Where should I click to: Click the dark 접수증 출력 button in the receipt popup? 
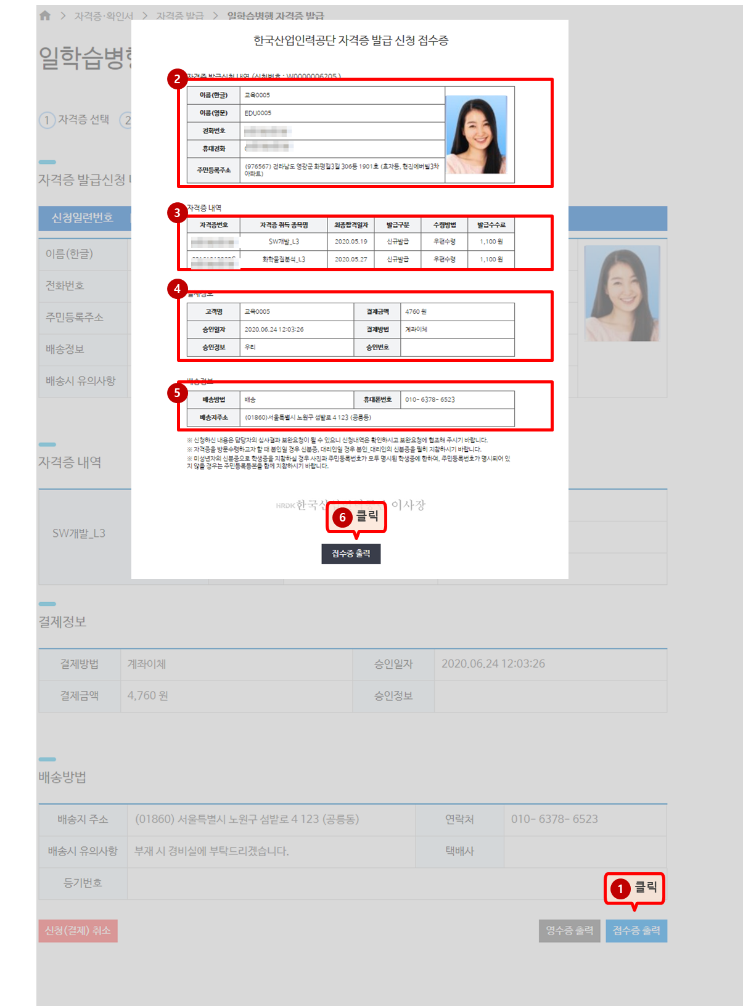[x=351, y=554]
